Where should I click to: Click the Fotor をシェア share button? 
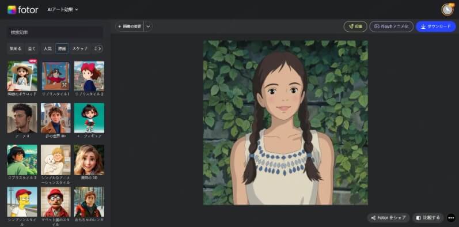(x=389, y=218)
